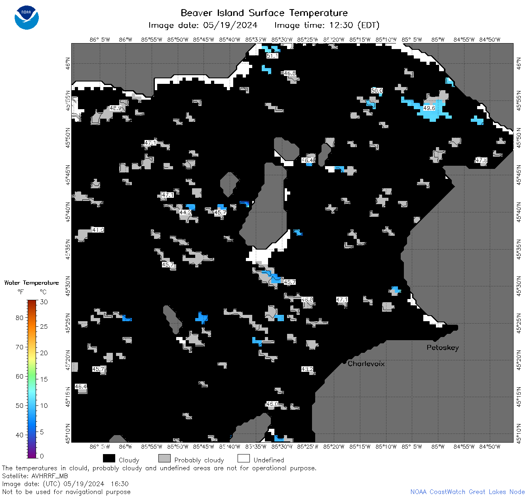
Task: Click the 'Image date: 05/19/2024' header text
Action: (203, 25)
